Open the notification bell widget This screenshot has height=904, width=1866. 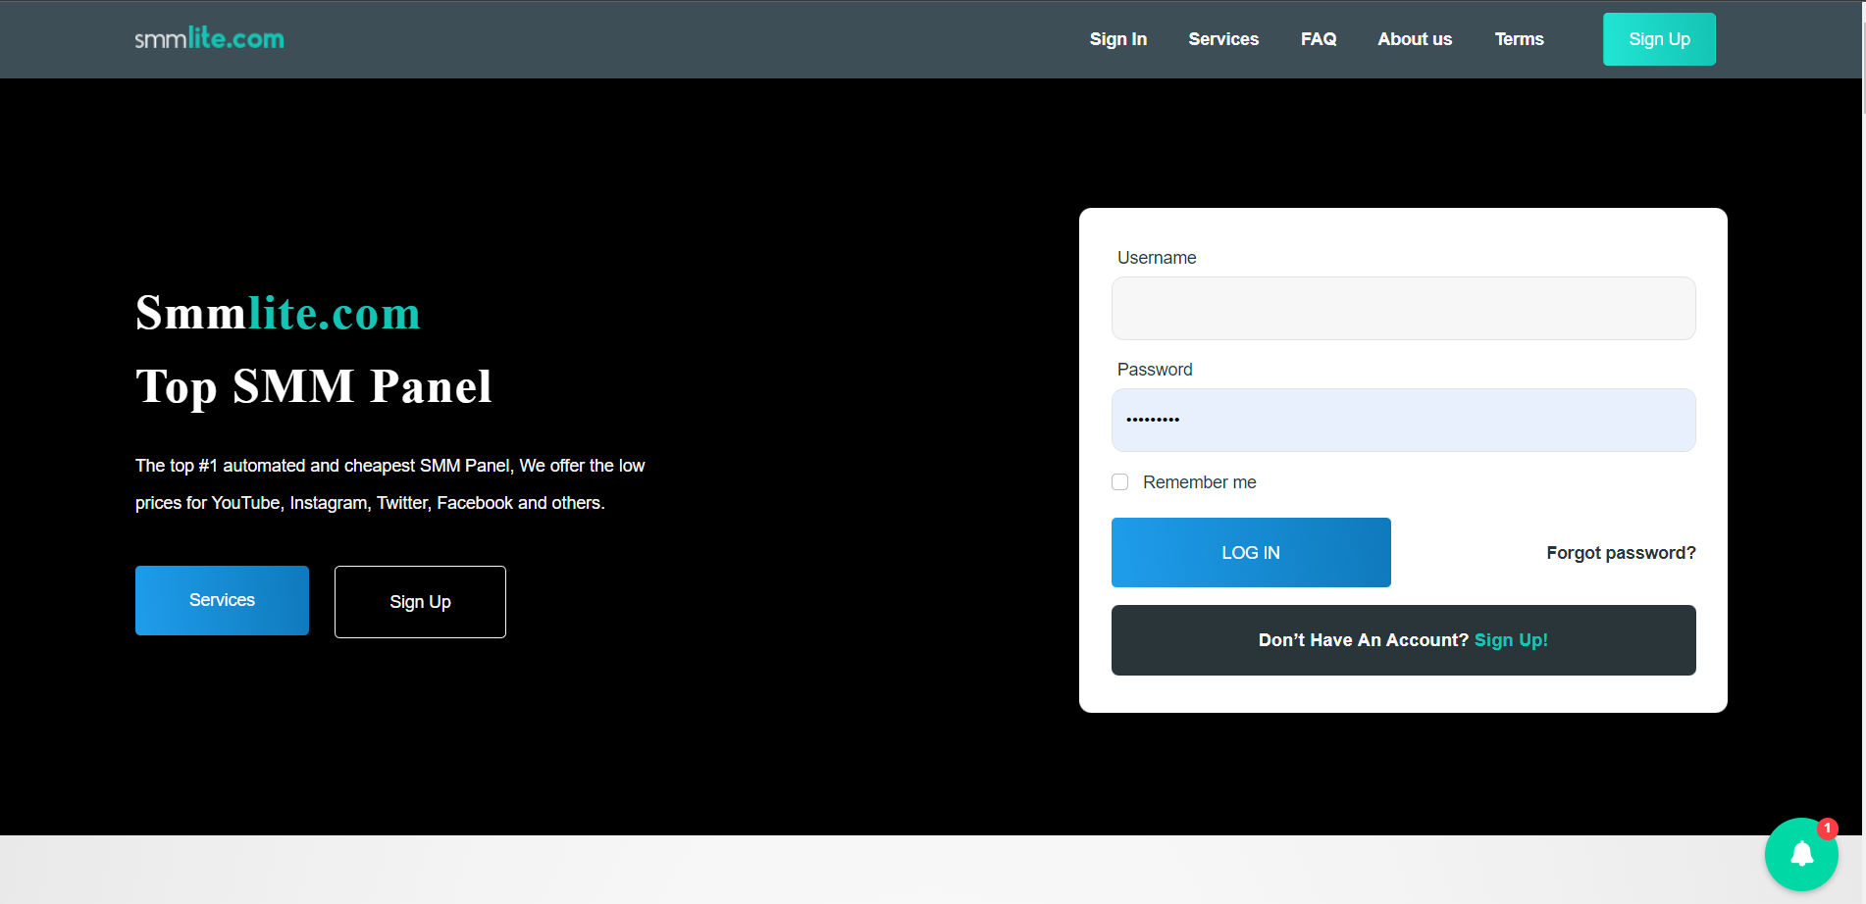tap(1800, 855)
